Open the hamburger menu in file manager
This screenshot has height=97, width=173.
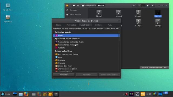[x=152, y=5]
